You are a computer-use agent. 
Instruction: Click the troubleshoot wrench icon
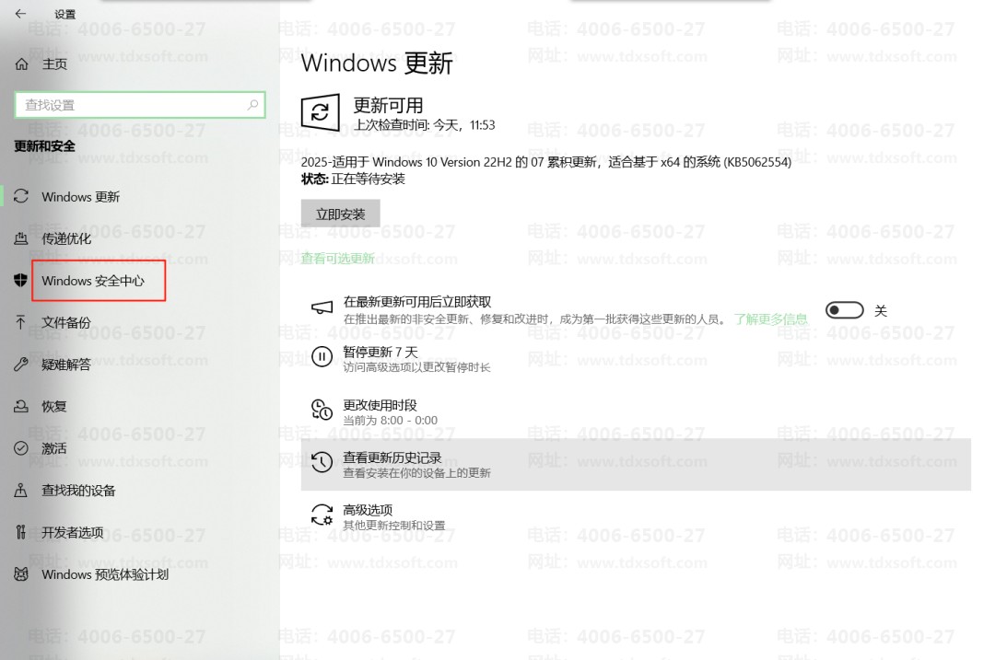tap(21, 364)
